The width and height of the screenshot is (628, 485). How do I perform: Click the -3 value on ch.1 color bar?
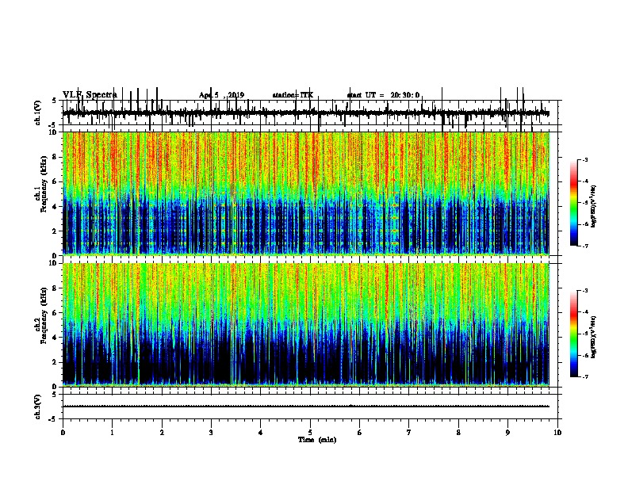click(x=584, y=159)
